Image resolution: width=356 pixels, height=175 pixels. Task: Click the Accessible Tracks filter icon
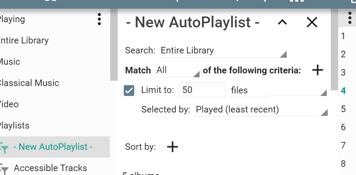pos(4,168)
